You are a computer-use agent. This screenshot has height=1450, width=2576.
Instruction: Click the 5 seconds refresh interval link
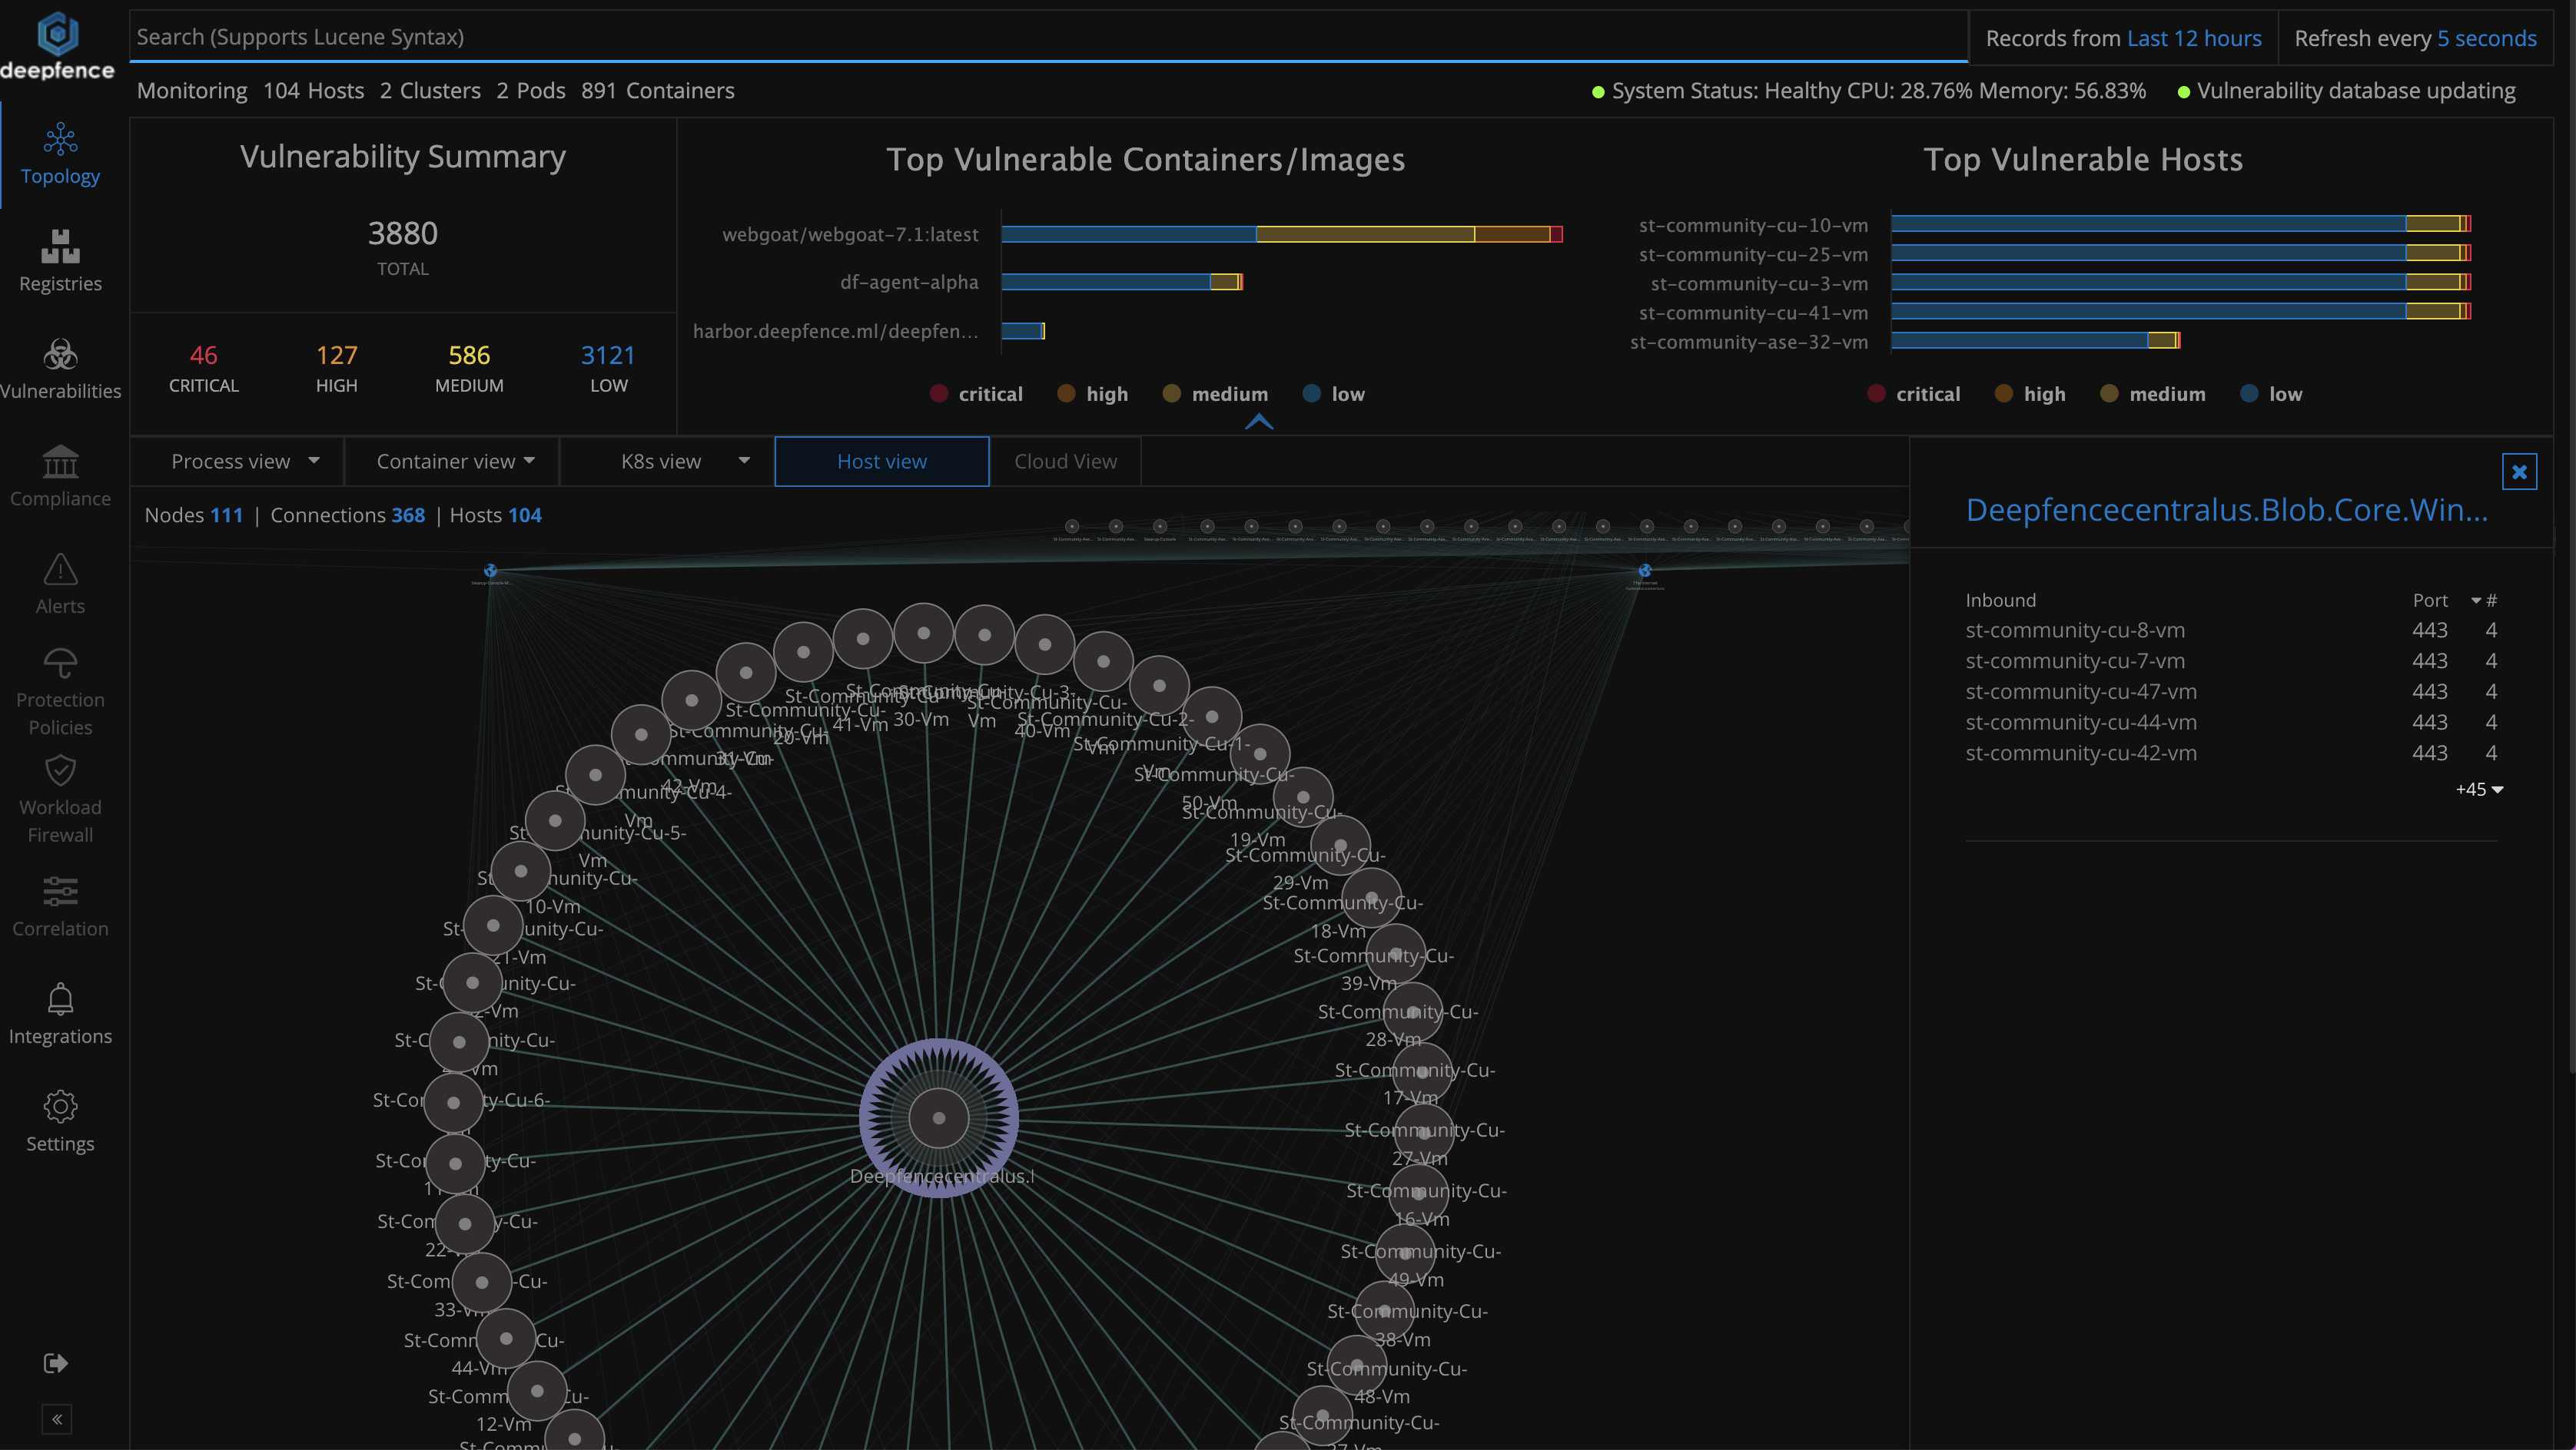[2486, 37]
